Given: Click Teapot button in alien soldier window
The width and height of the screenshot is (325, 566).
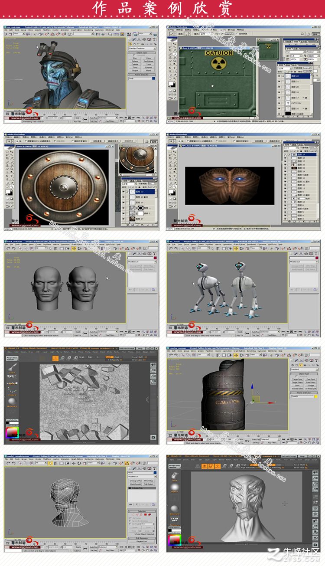Looking at the screenshot, I should (x=135, y=71).
